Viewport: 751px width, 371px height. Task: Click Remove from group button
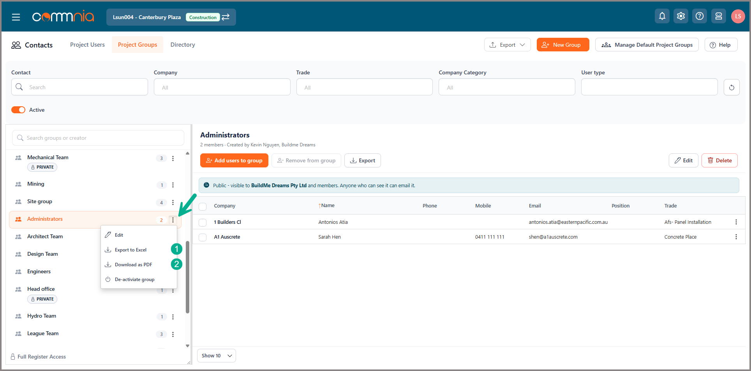click(x=306, y=160)
